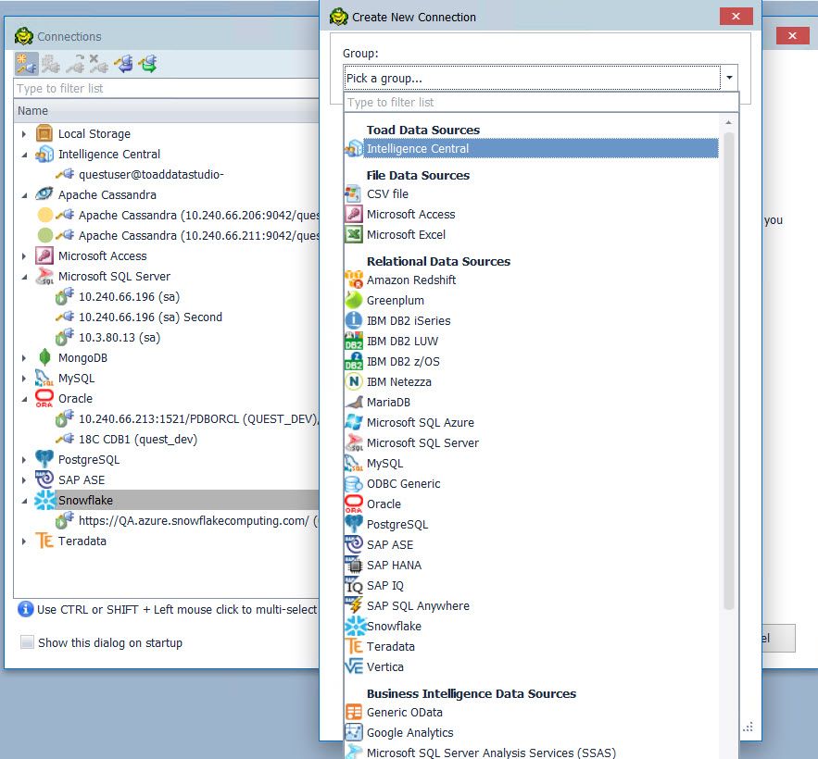This screenshot has width=818, height=759.
Task: Expand the MongoDB tree node
Action: 20,357
